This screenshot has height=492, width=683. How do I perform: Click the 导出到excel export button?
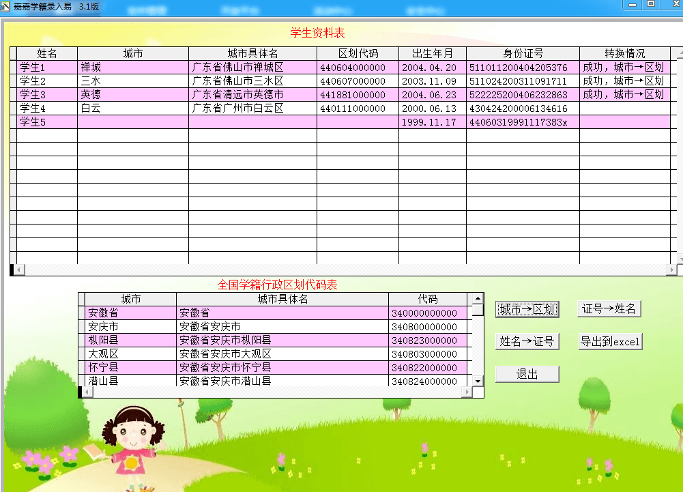tap(610, 341)
